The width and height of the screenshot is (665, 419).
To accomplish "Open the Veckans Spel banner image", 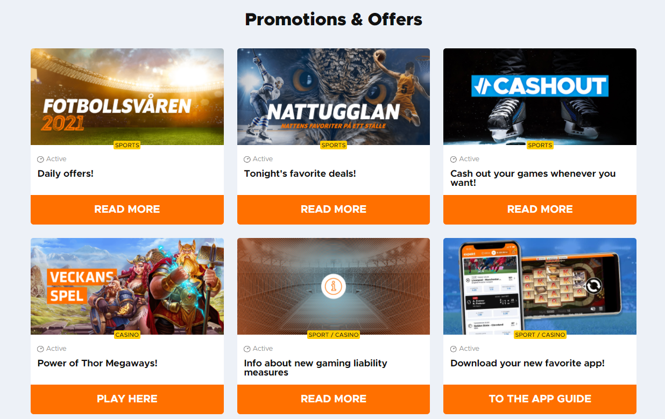I will coord(127,286).
